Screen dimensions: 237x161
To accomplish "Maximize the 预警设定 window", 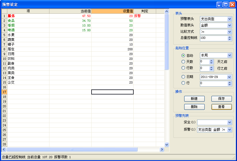I will click(x=226, y=5).
